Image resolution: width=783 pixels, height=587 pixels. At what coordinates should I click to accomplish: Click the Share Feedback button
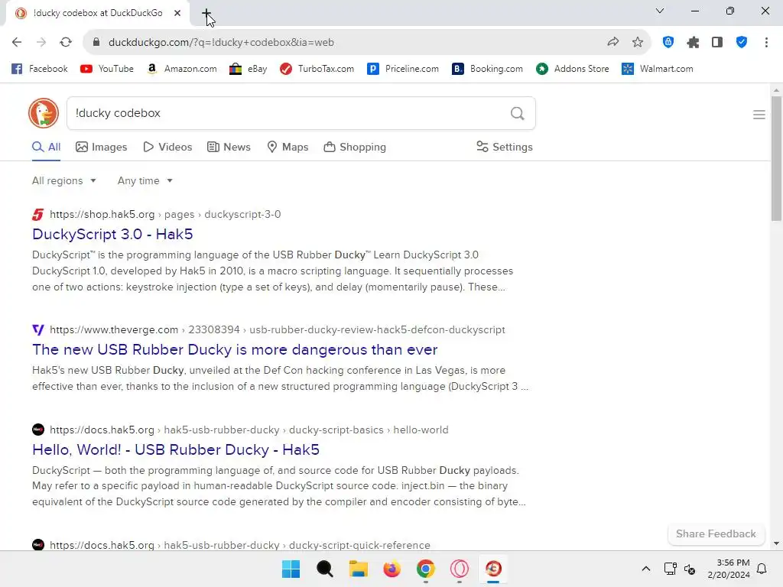pos(716,534)
